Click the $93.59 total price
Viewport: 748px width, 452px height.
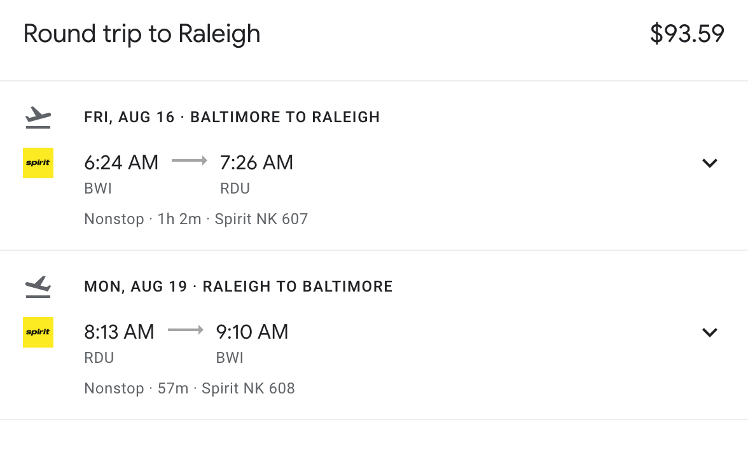(687, 34)
